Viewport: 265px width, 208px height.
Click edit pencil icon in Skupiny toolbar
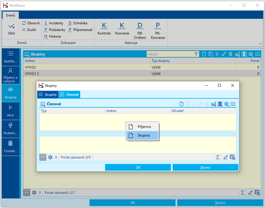(x=224, y=54)
